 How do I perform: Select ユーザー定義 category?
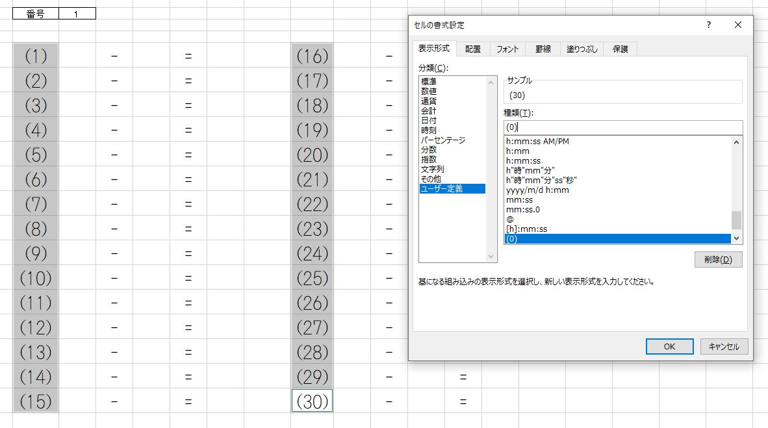tap(452, 189)
